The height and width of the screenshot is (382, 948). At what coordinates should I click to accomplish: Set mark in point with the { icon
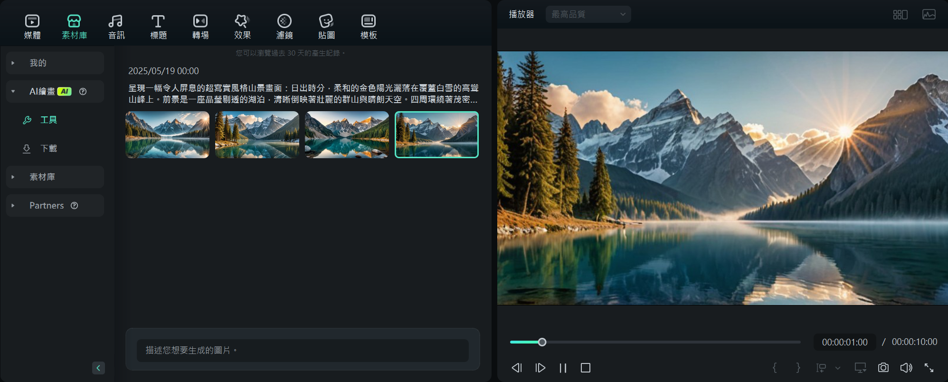775,368
